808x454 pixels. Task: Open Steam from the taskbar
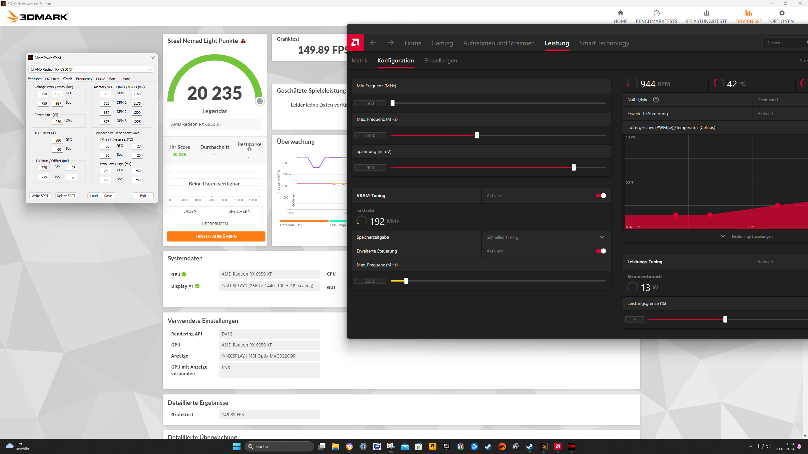tap(488, 446)
